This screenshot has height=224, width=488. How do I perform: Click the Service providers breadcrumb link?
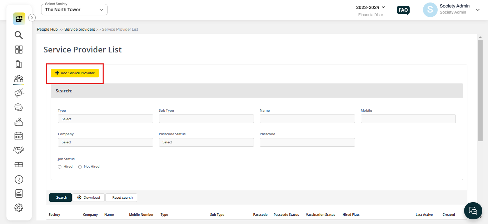[x=80, y=29]
